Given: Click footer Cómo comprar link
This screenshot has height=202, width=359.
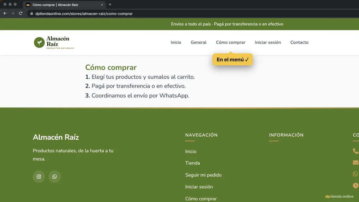Looking at the screenshot, I should 201,199.
